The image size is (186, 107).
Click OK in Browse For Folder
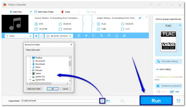coord(53,89)
